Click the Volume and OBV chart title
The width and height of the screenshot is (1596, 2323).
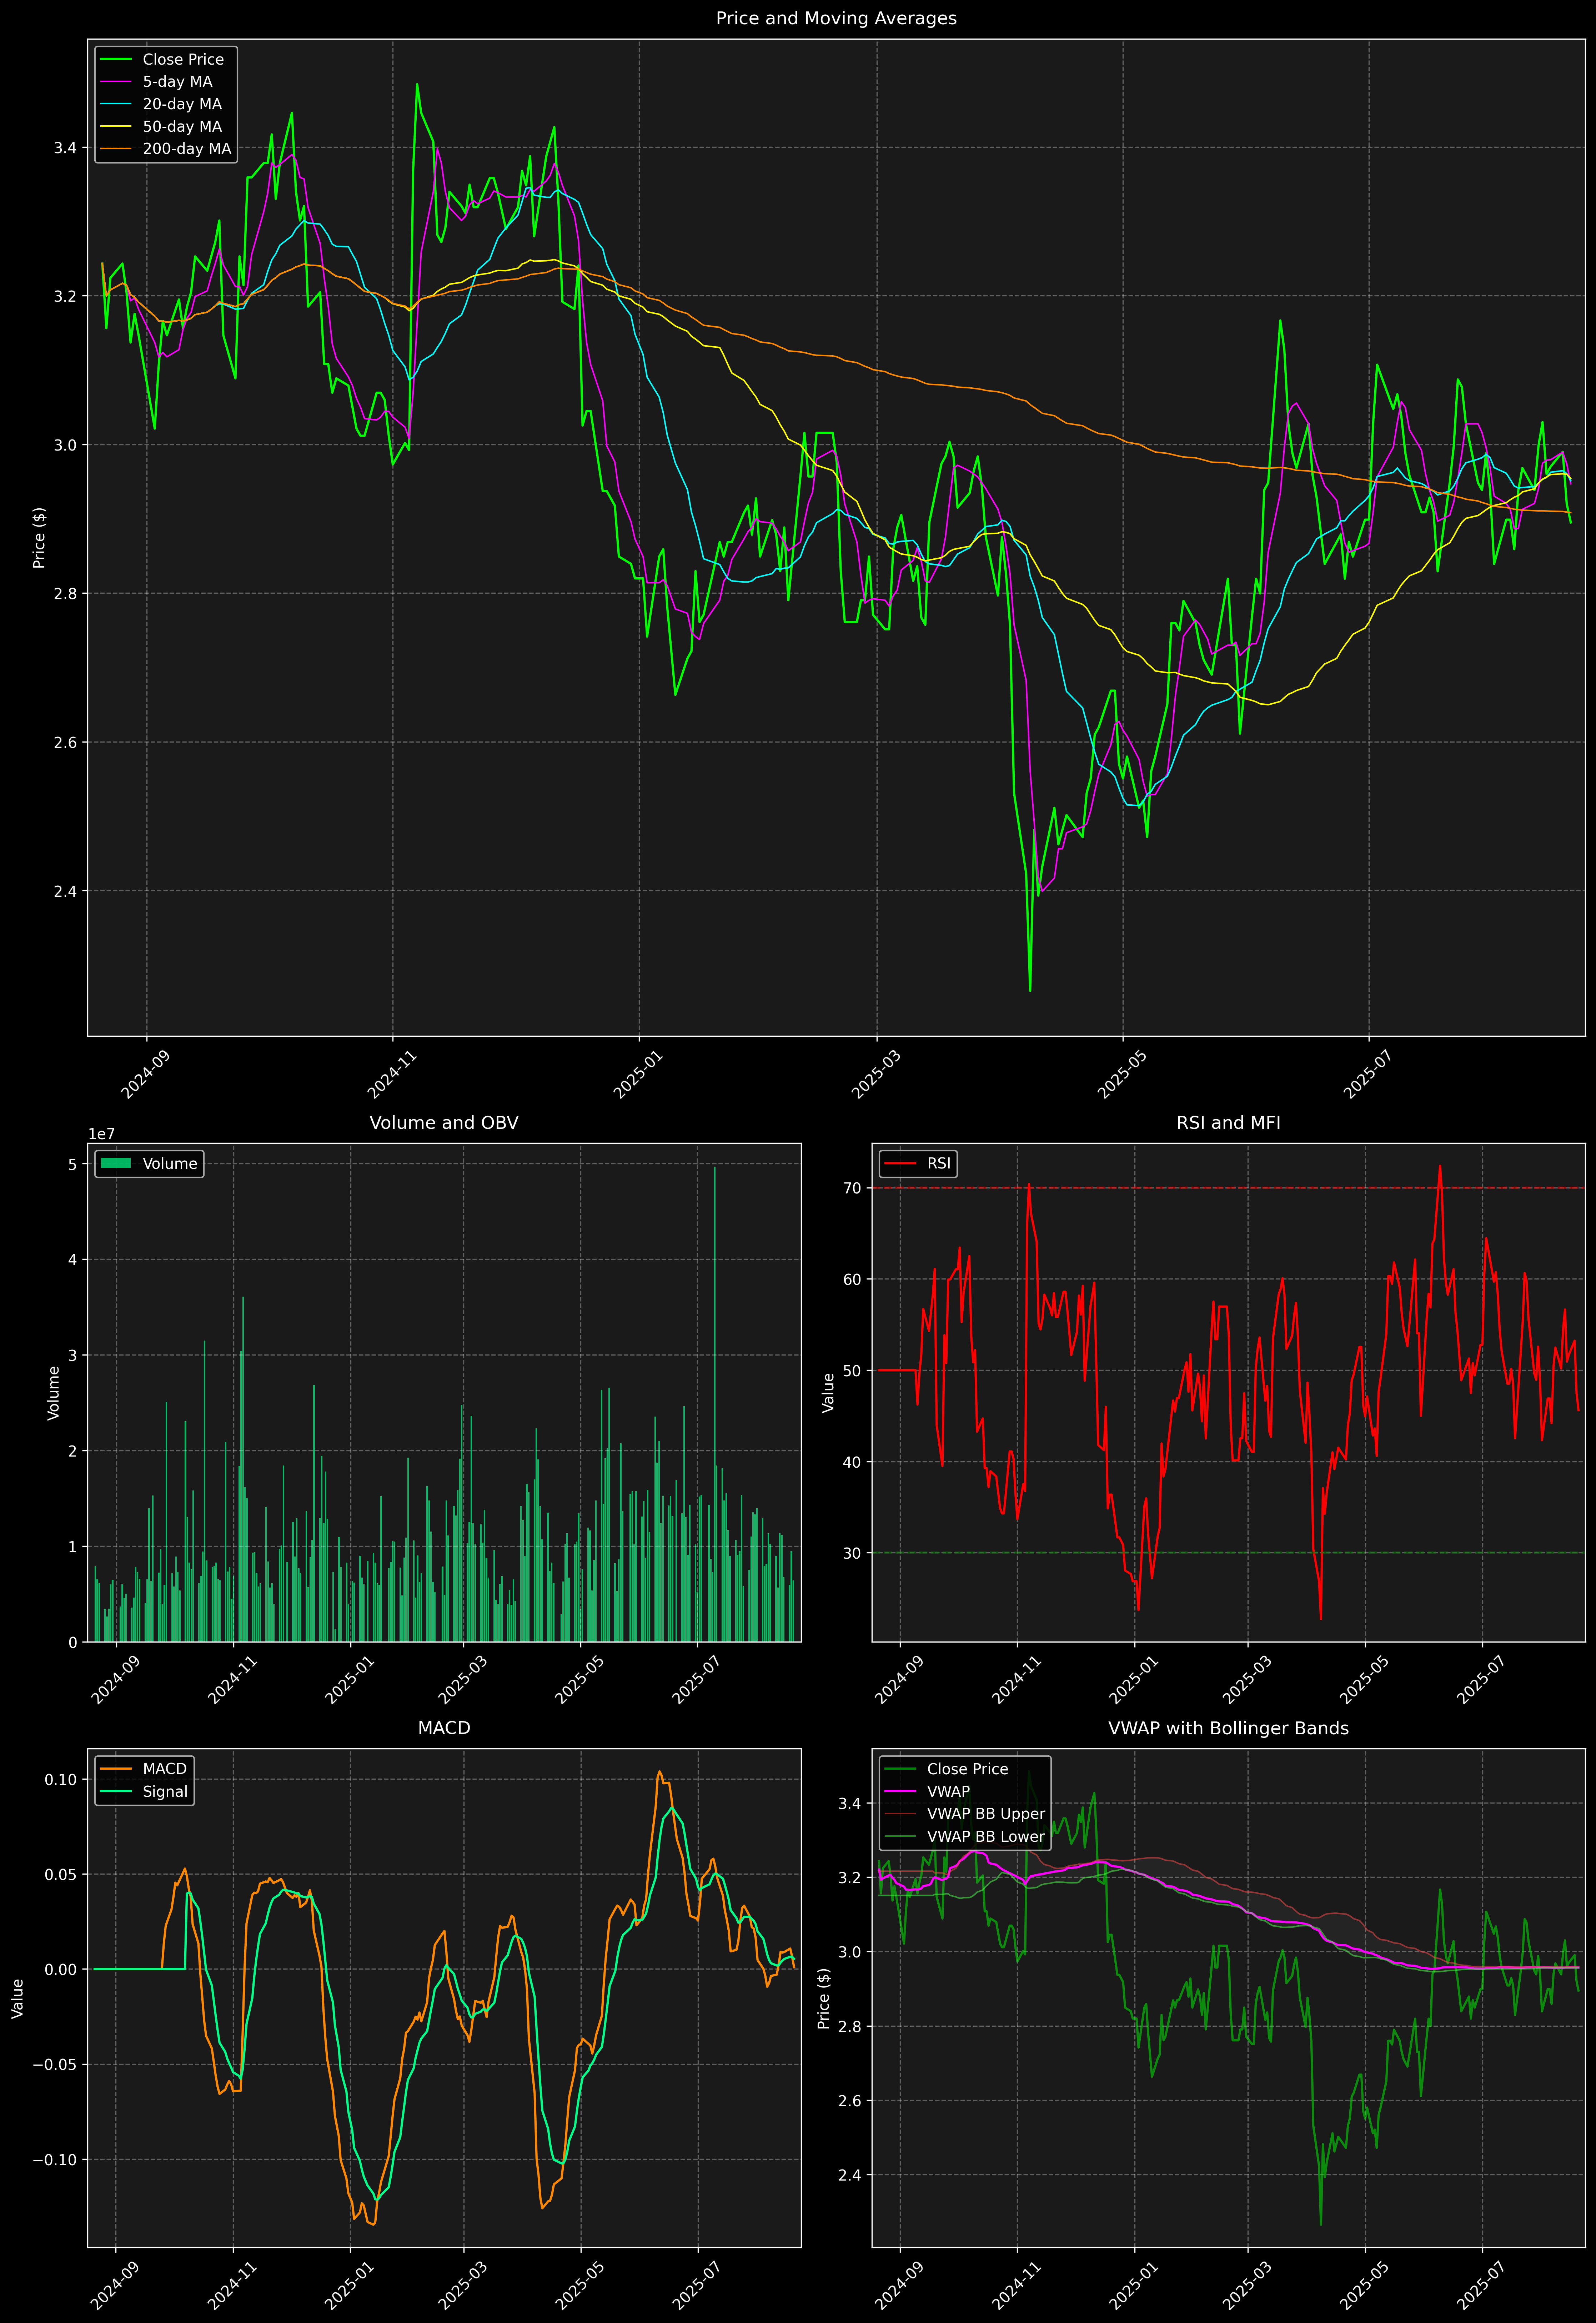[x=444, y=1122]
